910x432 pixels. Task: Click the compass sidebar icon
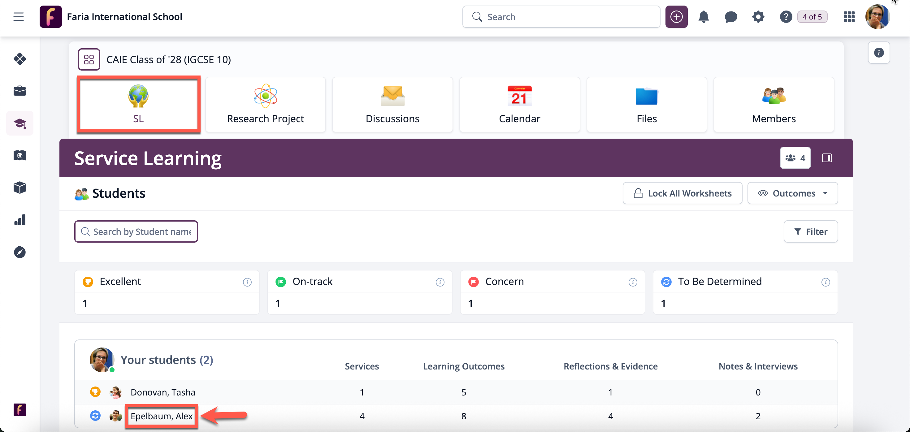point(20,252)
